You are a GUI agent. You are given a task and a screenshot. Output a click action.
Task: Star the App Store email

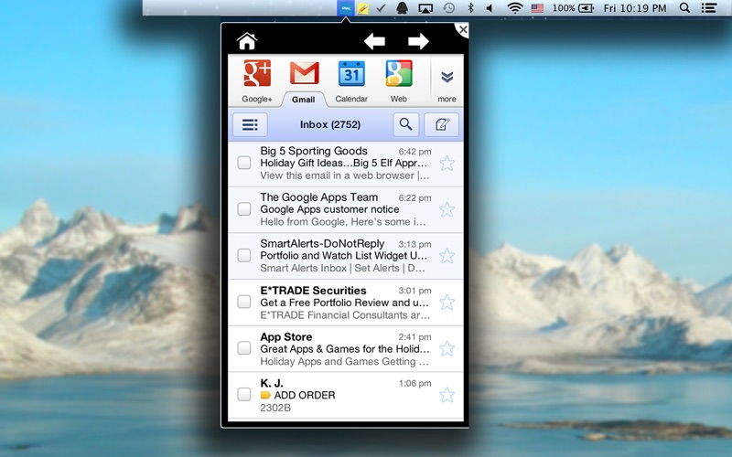point(447,348)
